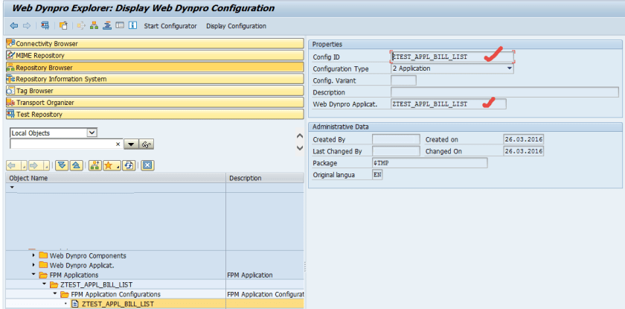The width and height of the screenshot is (625, 309).
Task: Click the Expand All nodes icon
Action: click(x=62, y=165)
